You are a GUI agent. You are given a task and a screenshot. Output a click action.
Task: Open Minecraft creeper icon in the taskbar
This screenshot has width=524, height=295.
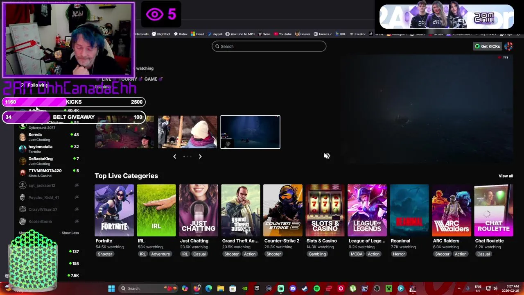[389, 288]
